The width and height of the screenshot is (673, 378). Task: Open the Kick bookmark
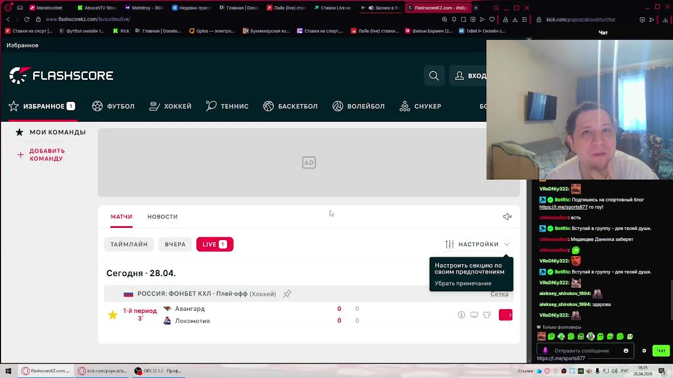point(121,31)
